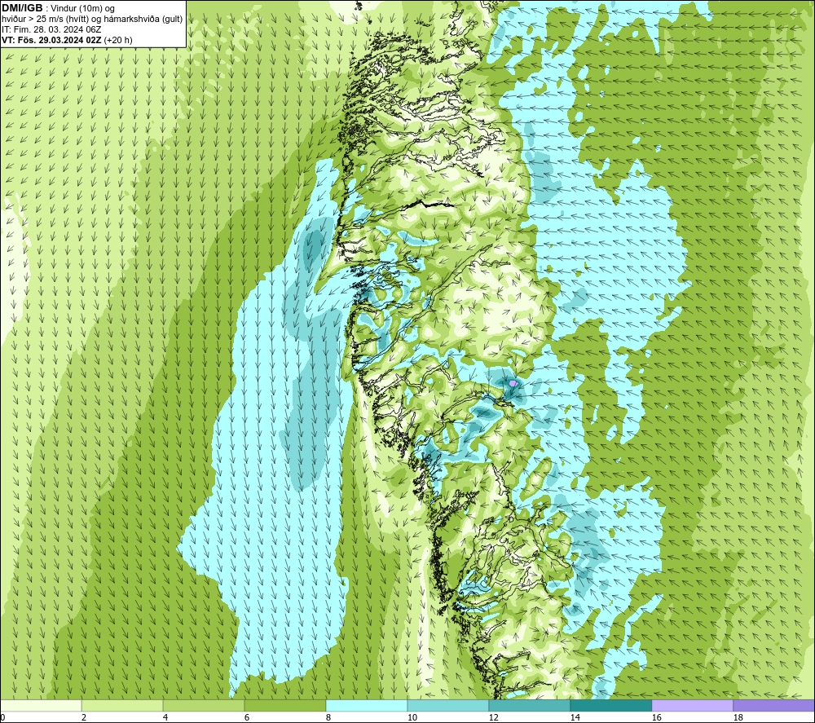This screenshot has height=723, width=815.
Task: Click the 8-10 m/s light cyan swatch
Action: coord(367,705)
